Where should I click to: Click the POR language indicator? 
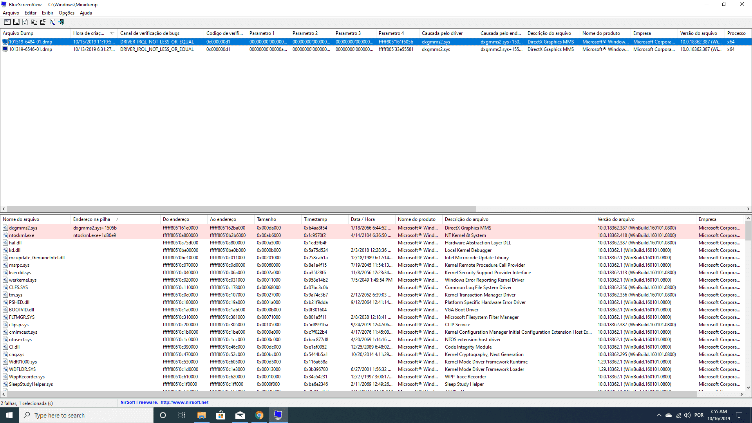[x=699, y=415]
